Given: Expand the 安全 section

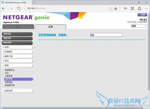Looking at the screenshot, I should tap(17, 61).
